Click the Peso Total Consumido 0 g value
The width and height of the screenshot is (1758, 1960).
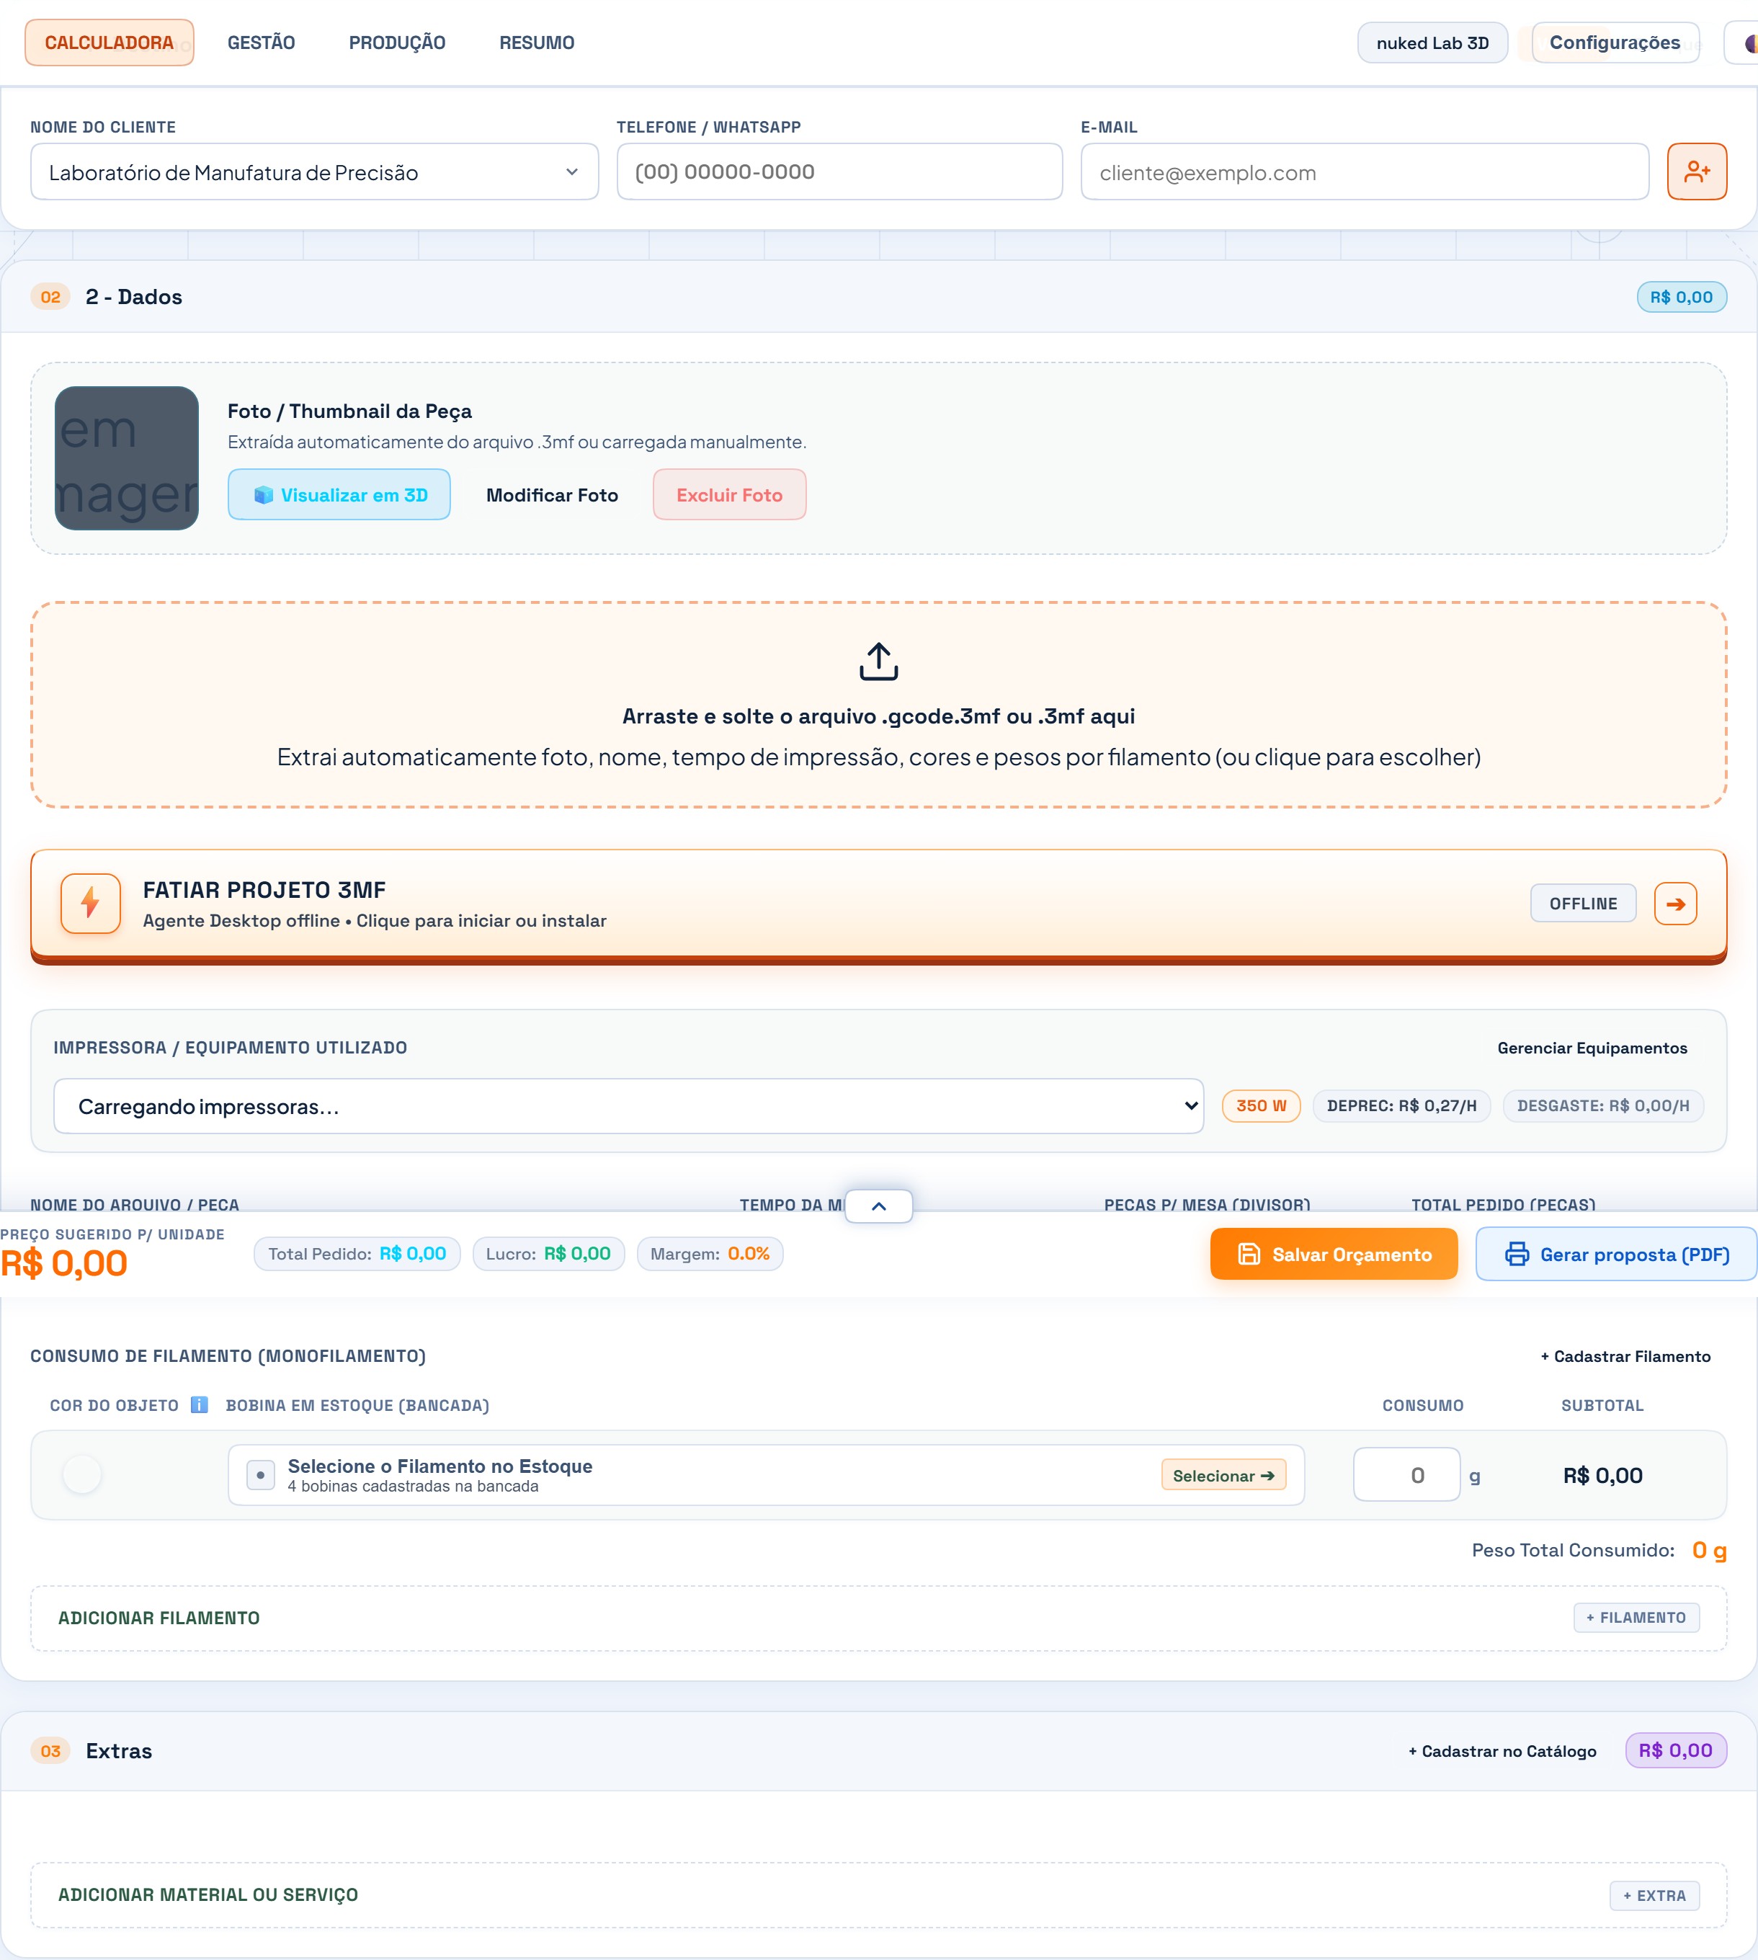pos(1709,1551)
